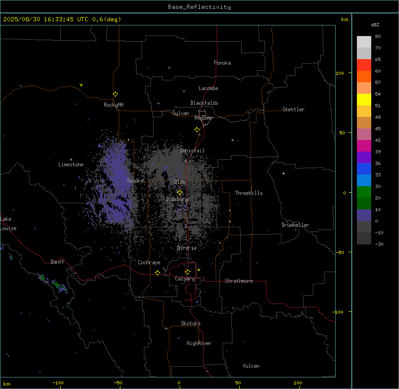Click the RockyMH label
Screen dimensions: 399x389
(113, 105)
